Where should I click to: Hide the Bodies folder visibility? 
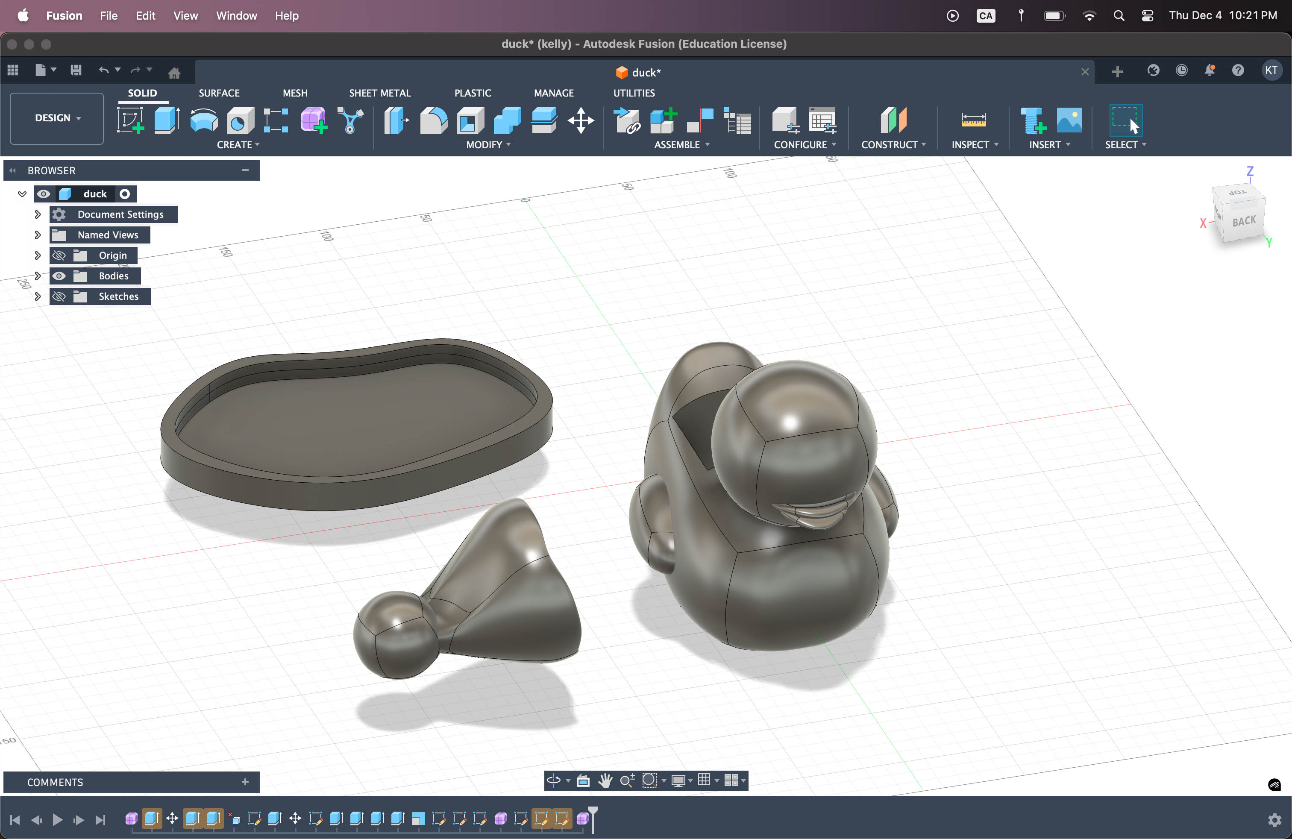59,276
